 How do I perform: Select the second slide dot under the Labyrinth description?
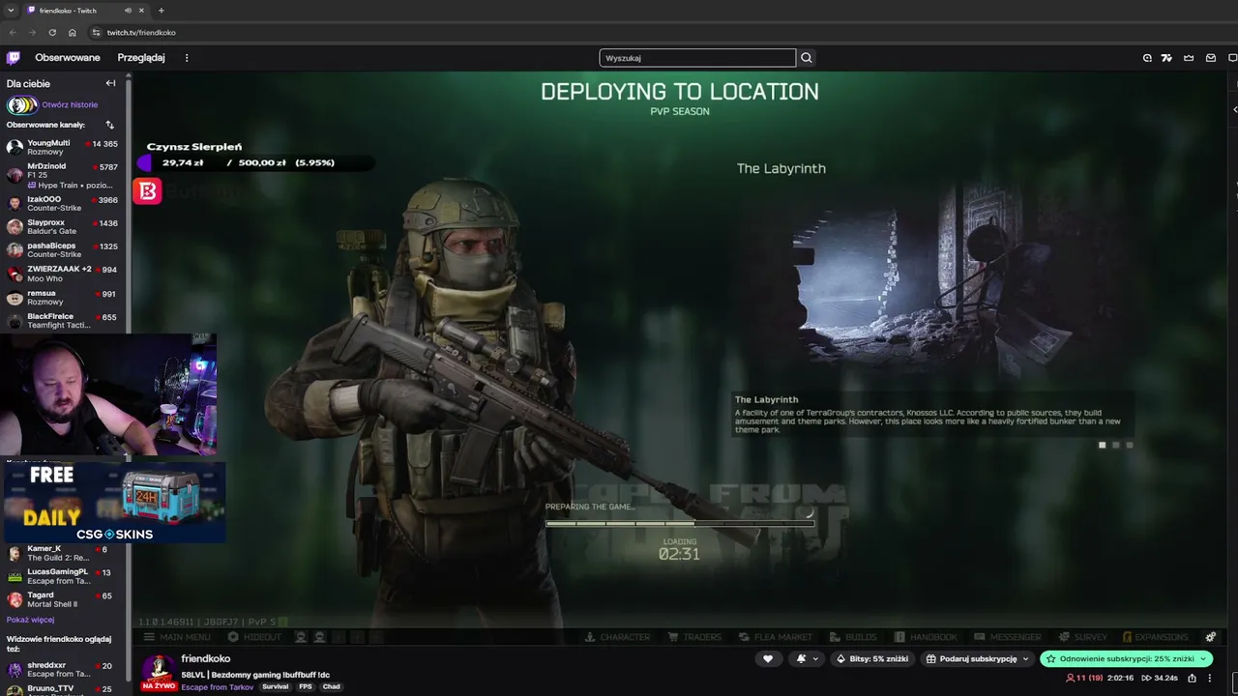[x=1115, y=445]
